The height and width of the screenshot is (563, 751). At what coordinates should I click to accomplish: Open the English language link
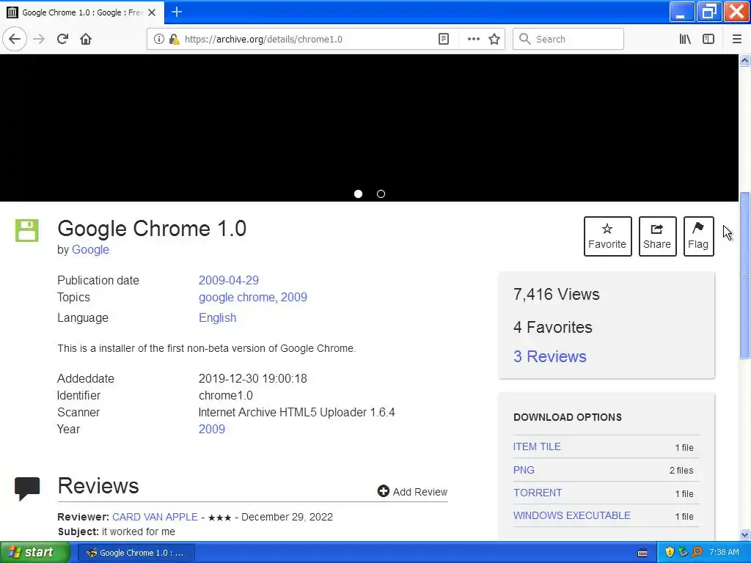[217, 318]
